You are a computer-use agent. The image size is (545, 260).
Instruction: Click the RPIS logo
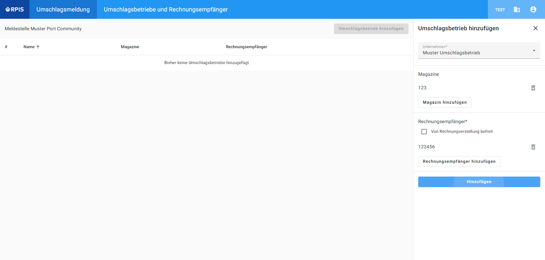coord(15,9)
